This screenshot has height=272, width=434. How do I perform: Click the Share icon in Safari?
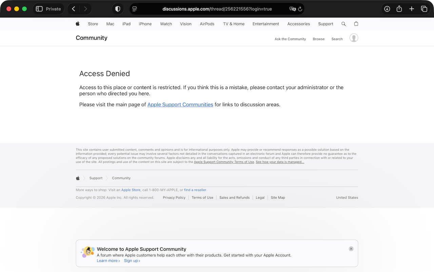pos(399,9)
